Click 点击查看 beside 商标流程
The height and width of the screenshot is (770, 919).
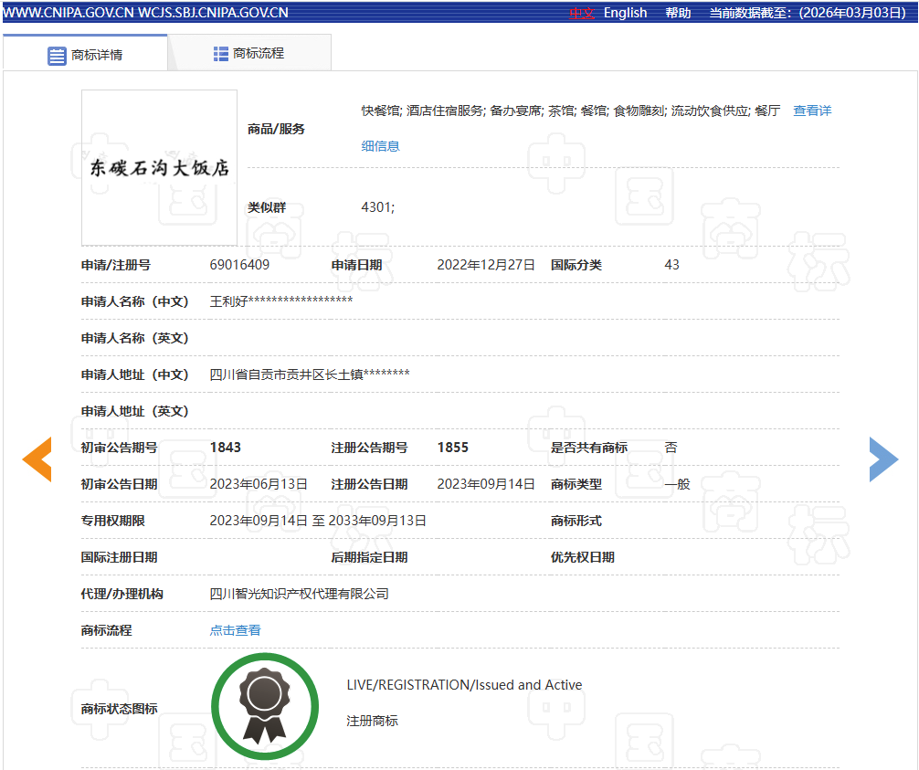click(x=236, y=630)
